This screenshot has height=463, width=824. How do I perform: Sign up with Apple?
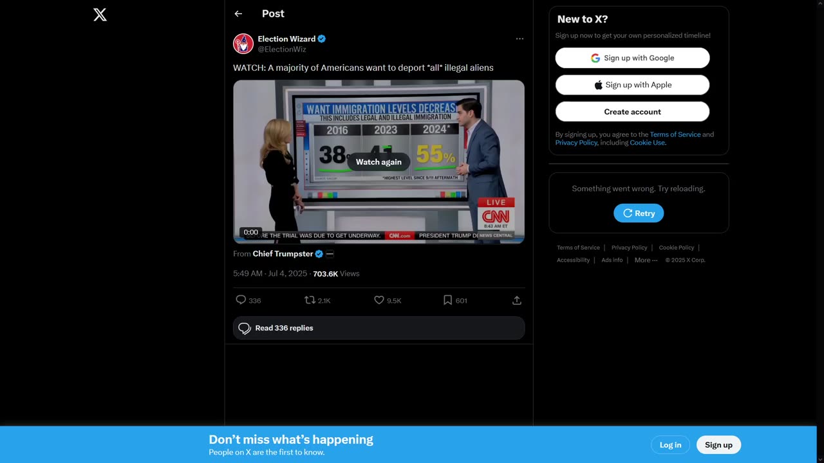pyautogui.click(x=632, y=85)
